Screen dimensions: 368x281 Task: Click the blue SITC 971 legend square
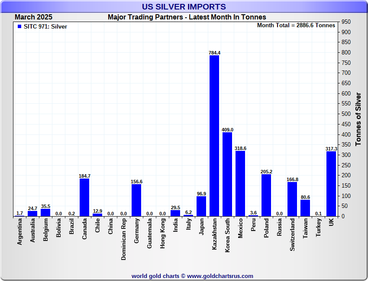19,26
